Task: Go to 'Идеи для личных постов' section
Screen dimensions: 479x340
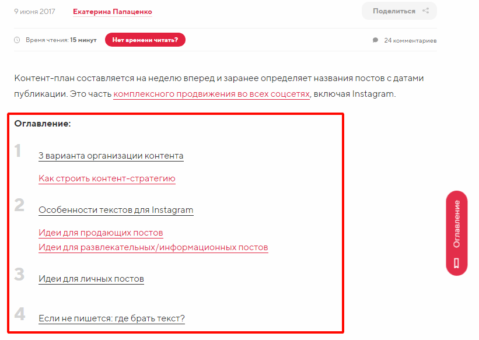Action: tap(91, 279)
